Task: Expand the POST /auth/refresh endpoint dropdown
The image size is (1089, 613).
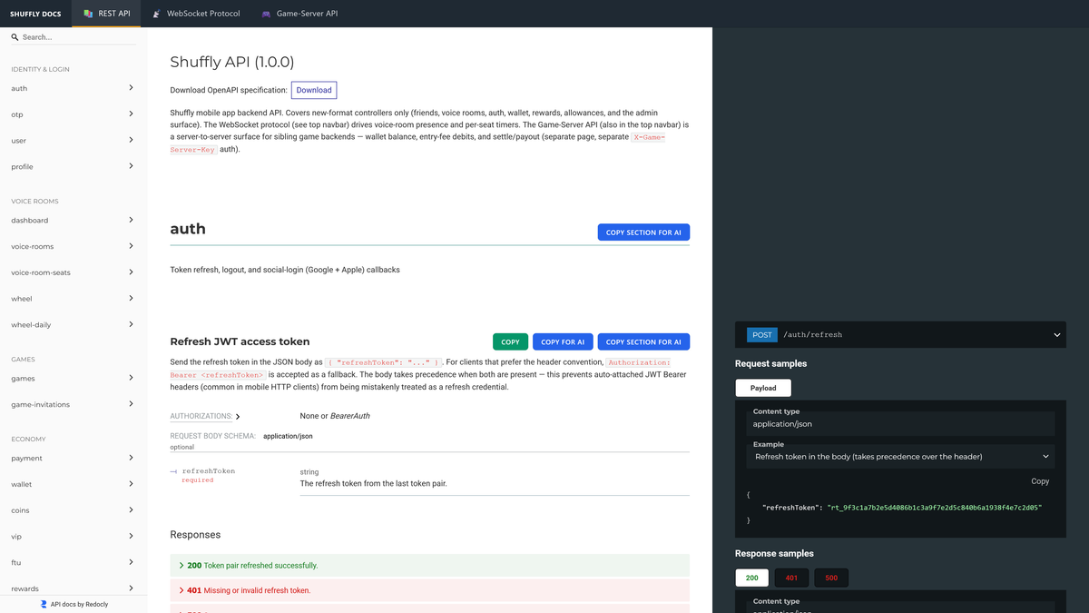Action: (x=900, y=335)
